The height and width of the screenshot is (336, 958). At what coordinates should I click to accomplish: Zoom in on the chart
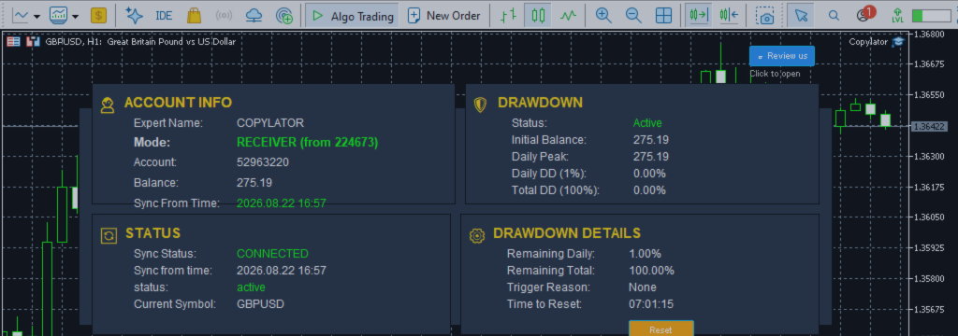[x=603, y=15]
